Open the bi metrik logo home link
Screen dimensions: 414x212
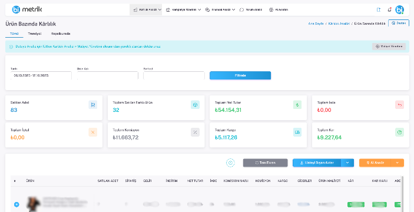pyautogui.click(x=27, y=9)
